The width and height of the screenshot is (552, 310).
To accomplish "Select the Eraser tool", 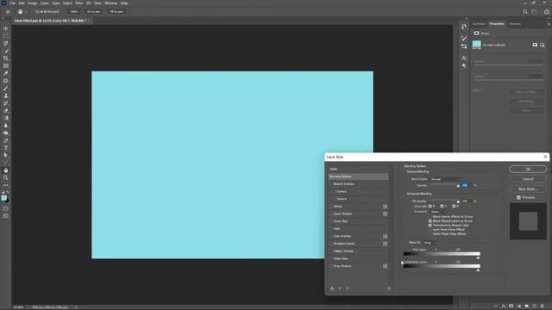I will coord(6,110).
